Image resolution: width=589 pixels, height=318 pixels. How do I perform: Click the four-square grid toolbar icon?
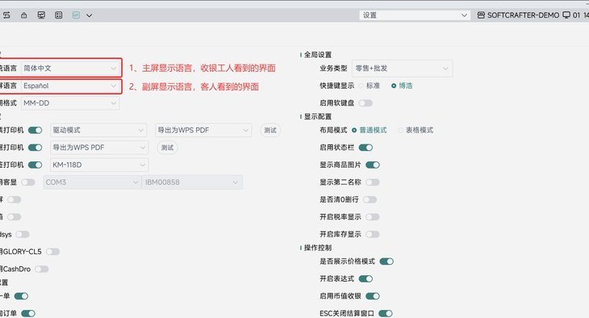tap(59, 15)
